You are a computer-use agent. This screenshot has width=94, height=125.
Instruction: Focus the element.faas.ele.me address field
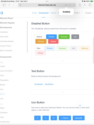(x=47, y=5)
